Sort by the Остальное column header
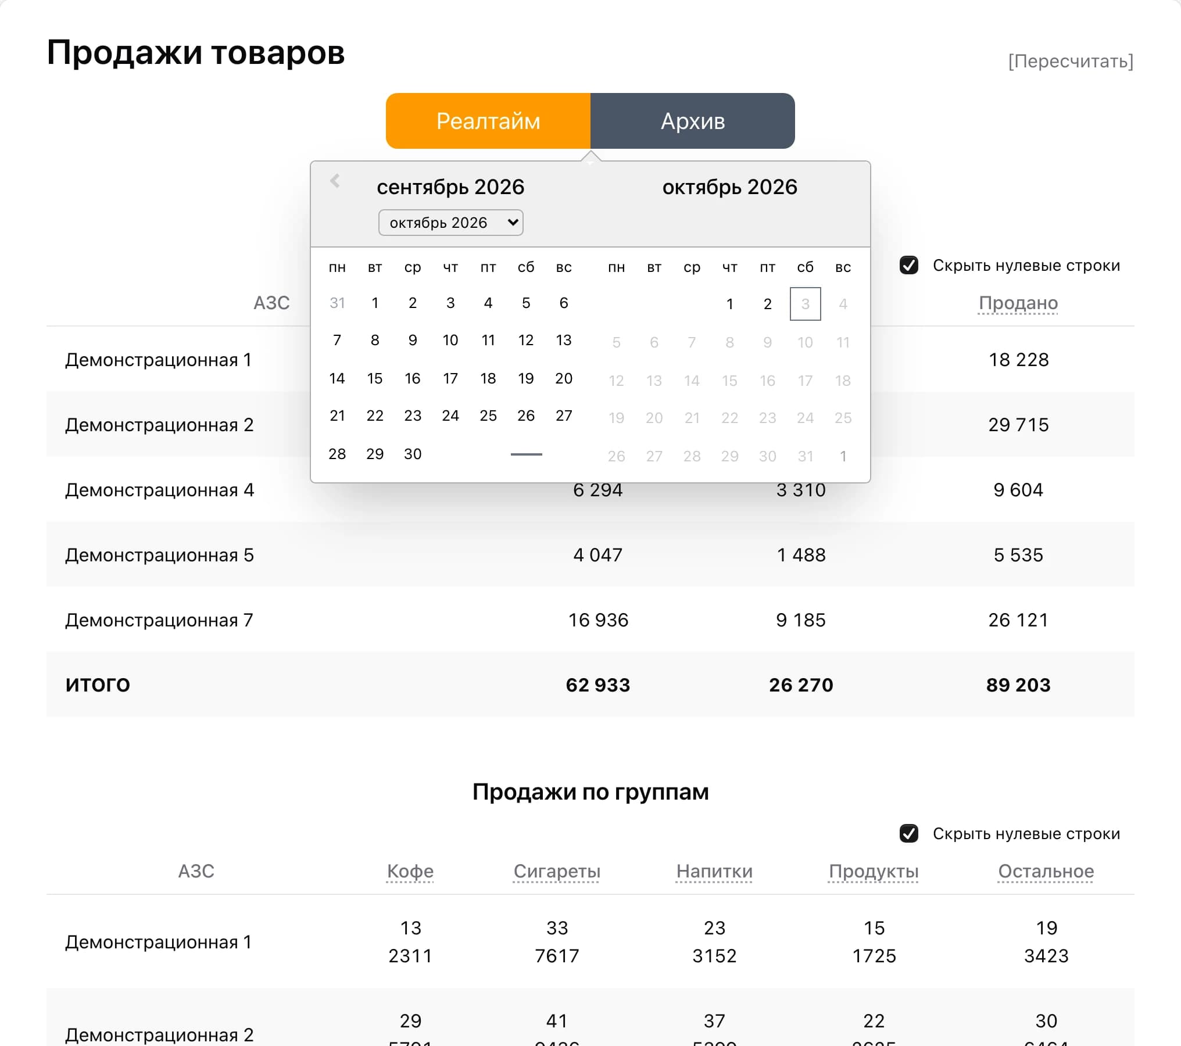This screenshot has width=1181, height=1046. point(1046,871)
